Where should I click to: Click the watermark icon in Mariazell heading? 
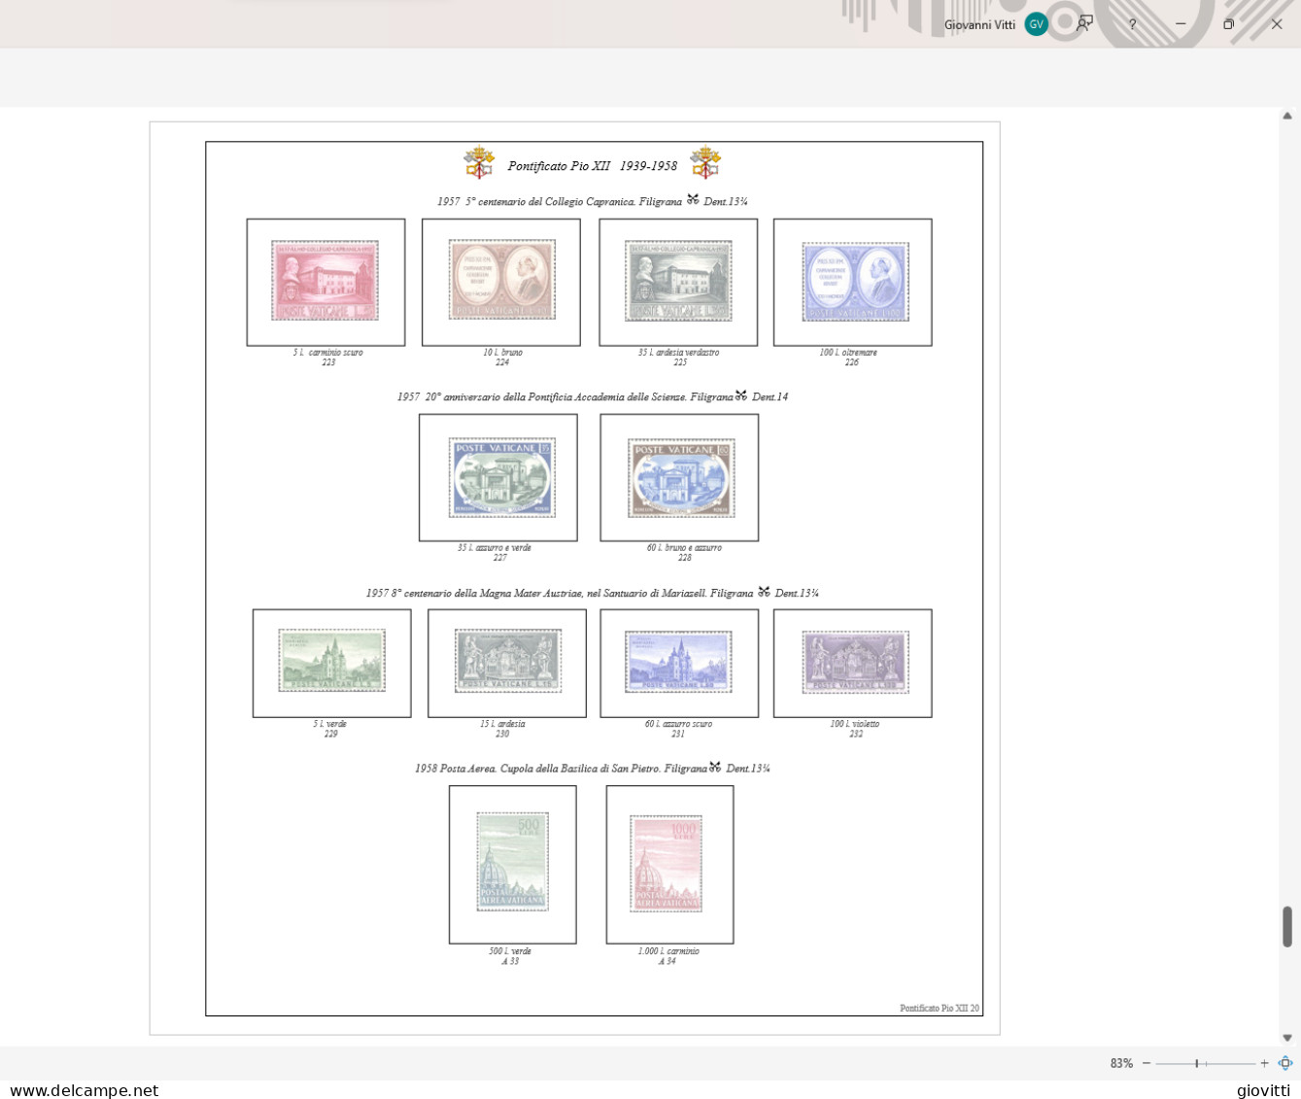click(764, 591)
